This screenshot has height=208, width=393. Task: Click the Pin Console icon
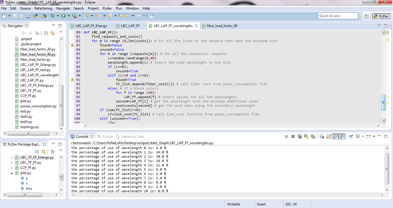coord(351,136)
